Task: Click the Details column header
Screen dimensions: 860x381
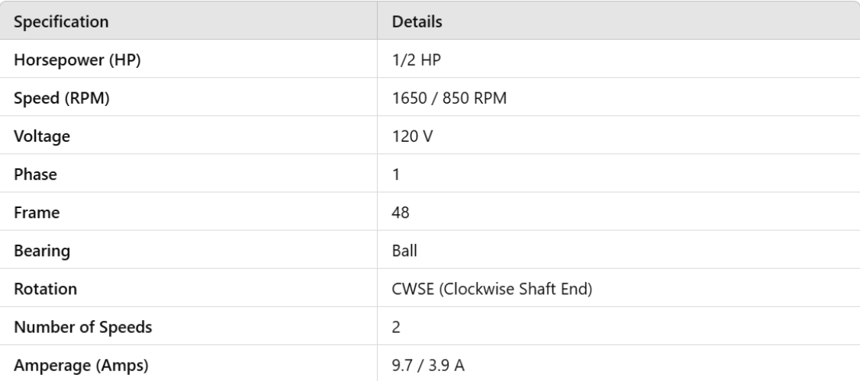Action: [417, 21]
